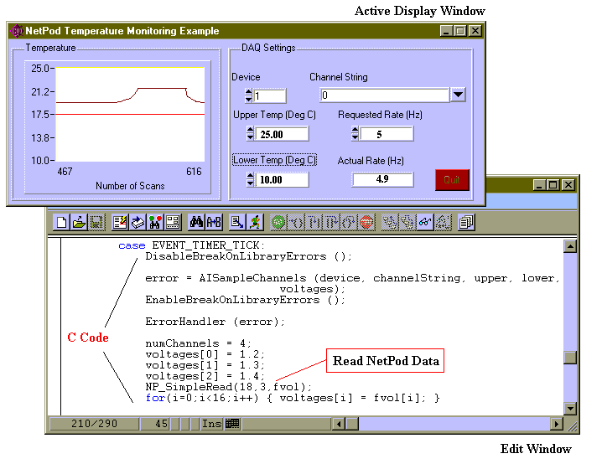Image resolution: width=602 pixels, height=464 pixels.
Task: Click inside the Temperature strip chart
Action: (x=130, y=114)
